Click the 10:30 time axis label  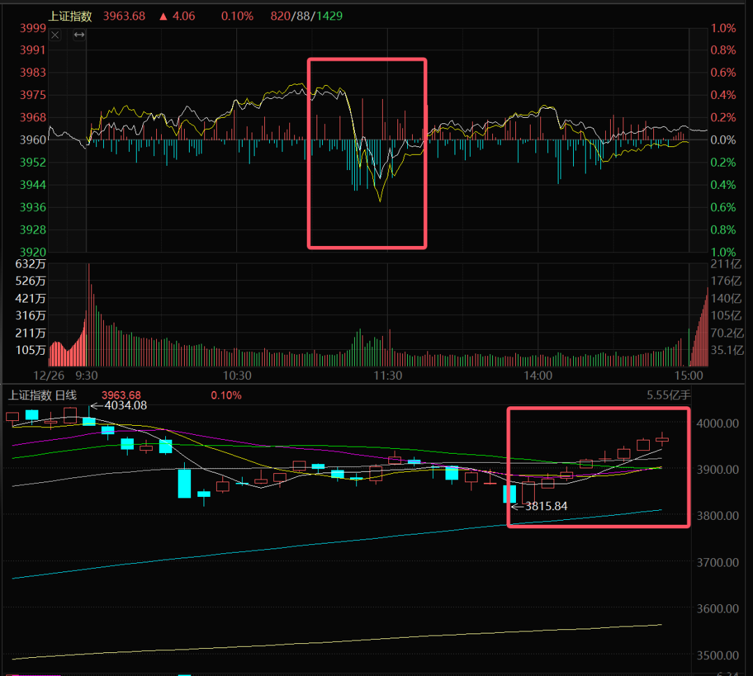(x=237, y=376)
